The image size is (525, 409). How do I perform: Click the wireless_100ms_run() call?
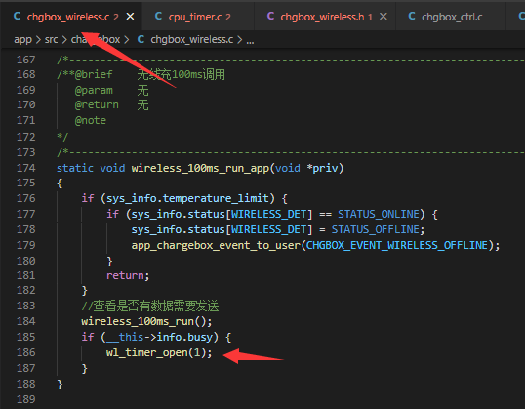(146, 321)
